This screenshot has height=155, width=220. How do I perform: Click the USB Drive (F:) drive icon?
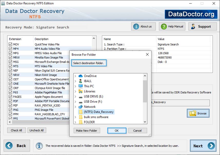coord(81,102)
